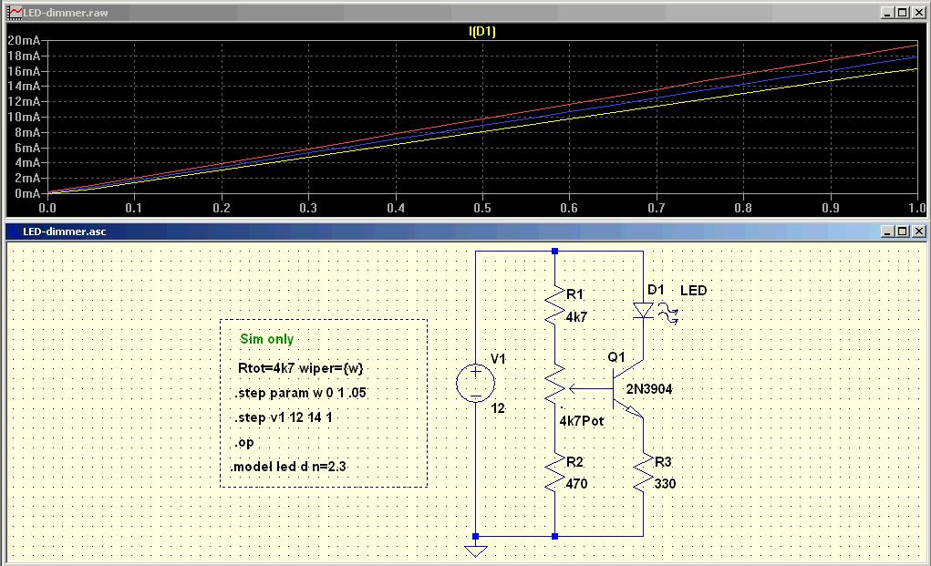Select the V1 voltage source symbol
The width and height of the screenshot is (931, 566).
click(475, 384)
